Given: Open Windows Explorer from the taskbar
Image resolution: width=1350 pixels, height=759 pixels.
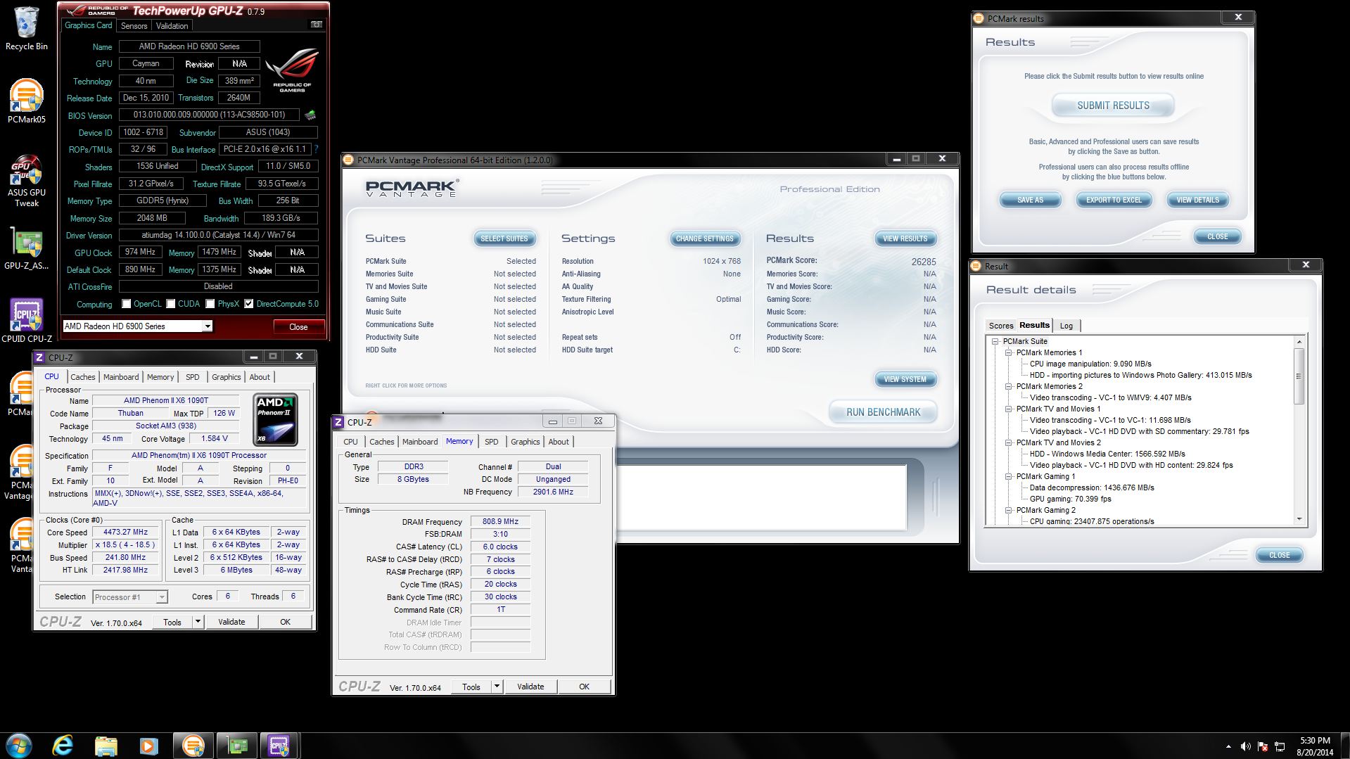Looking at the screenshot, I should tap(106, 745).
